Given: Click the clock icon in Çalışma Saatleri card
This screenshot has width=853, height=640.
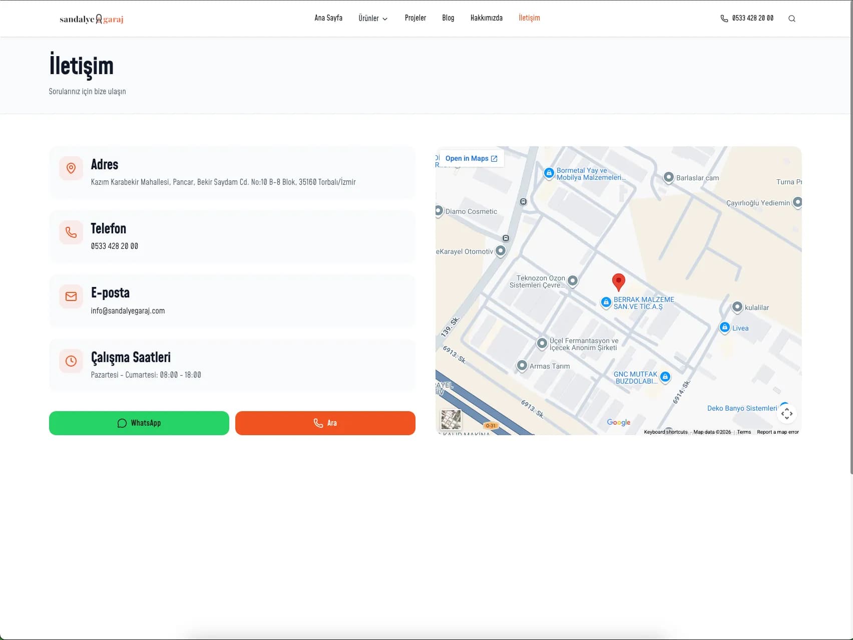Looking at the screenshot, I should tap(71, 361).
